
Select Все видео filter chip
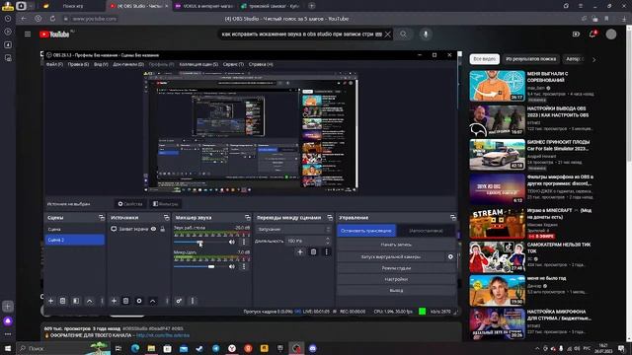(485, 59)
